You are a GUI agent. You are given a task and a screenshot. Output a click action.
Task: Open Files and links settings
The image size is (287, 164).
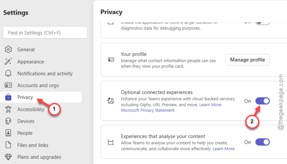(x=41, y=145)
